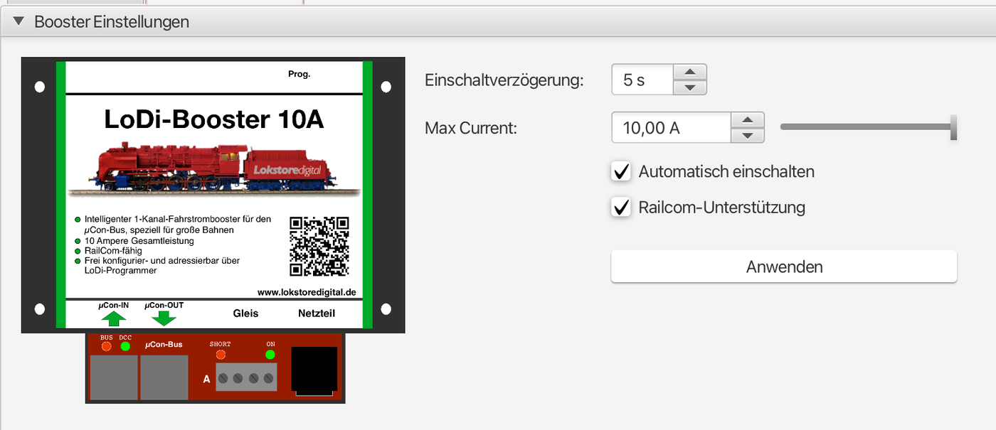Click the Lokstoredigital logo on the tender
Viewport: 996px width, 430px height.
pos(287,171)
